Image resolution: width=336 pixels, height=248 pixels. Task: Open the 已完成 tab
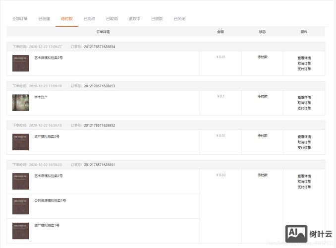tap(89, 19)
